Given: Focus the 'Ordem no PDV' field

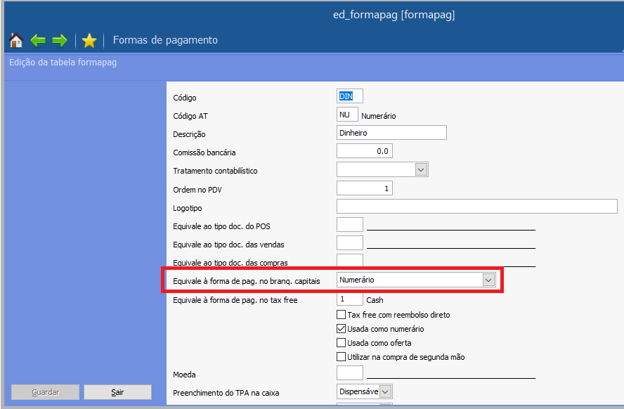Looking at the screenshot, I should coord(364,188).
